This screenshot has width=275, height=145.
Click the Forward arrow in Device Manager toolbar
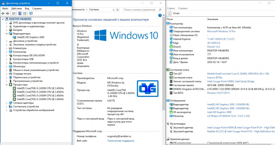(x=7, y=13)
